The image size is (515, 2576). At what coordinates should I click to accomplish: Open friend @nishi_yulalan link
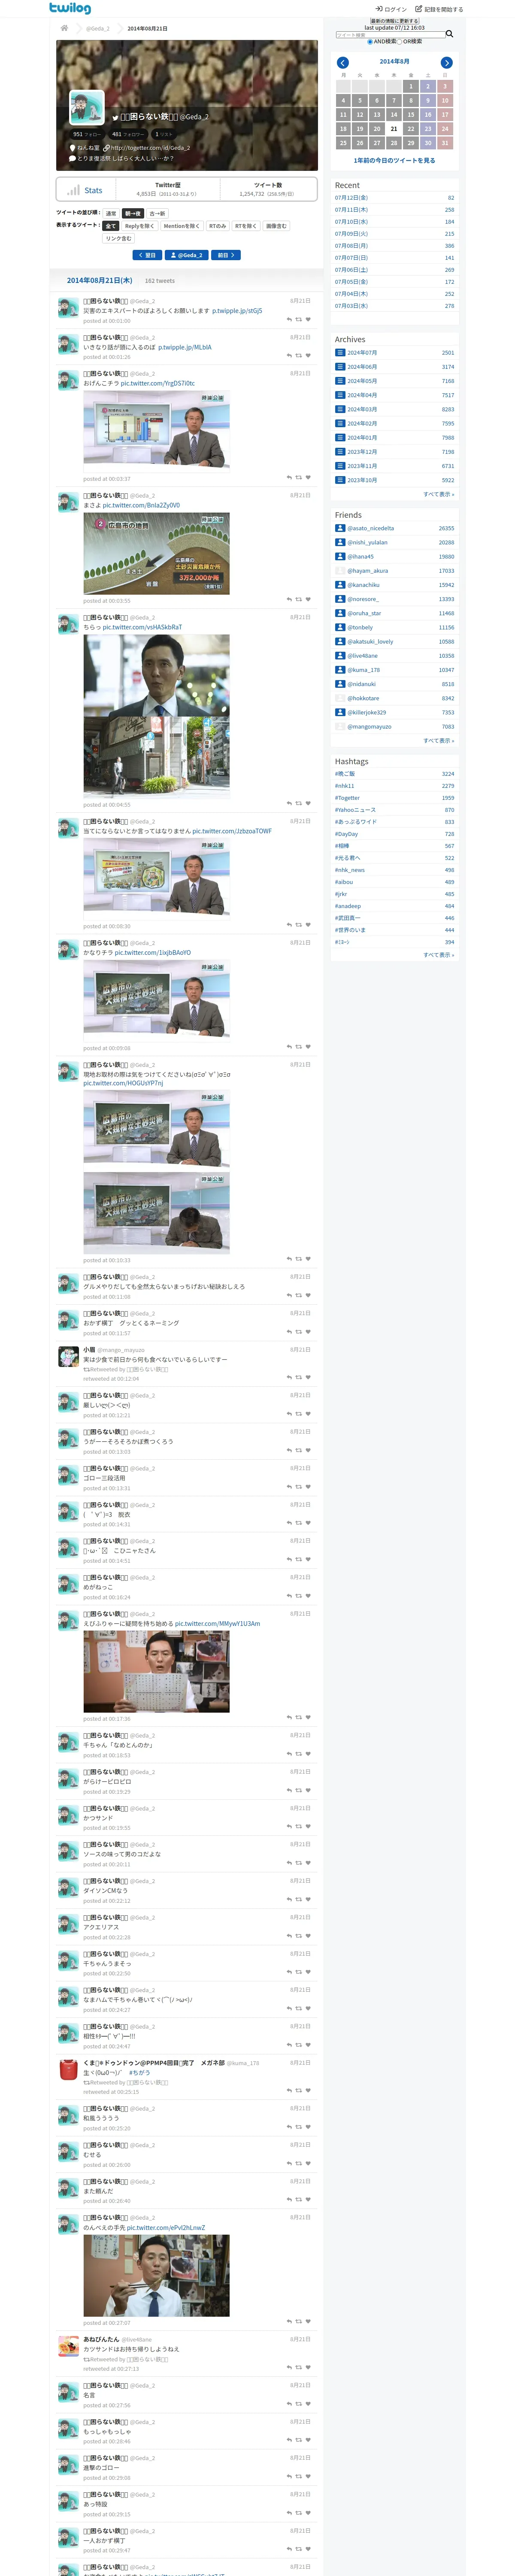point(367,543)
